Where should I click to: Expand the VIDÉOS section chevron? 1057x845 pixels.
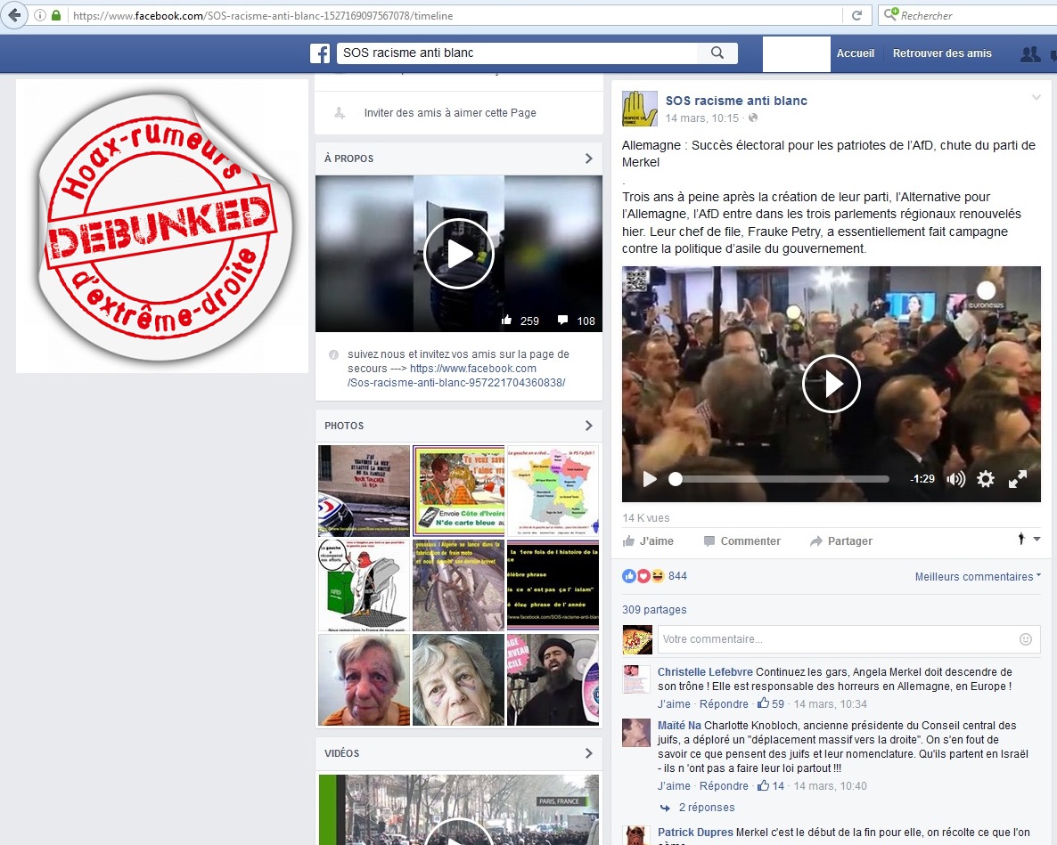pyautogui.click(x=588, y=752)
